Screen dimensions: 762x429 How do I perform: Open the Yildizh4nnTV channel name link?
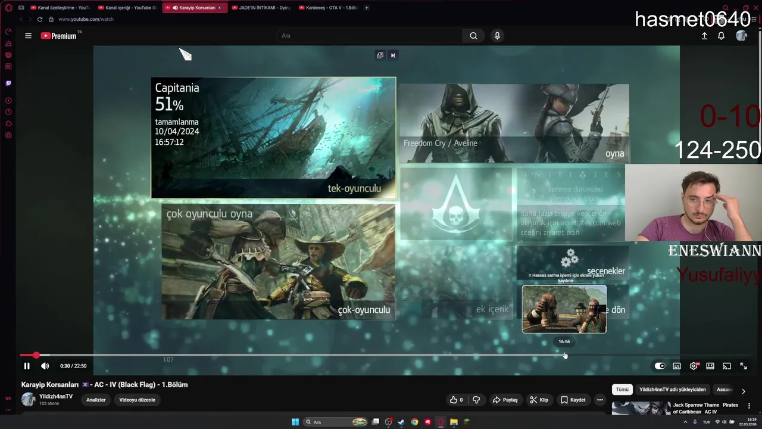coord(56,396)
